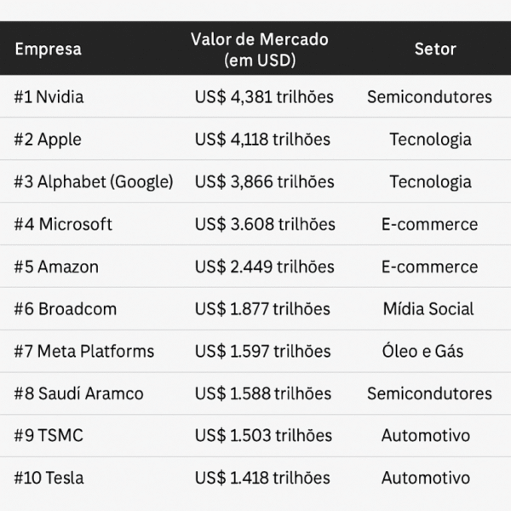Click the US$ 1.877 trilhões value
This screenshot has height=511, width=511.
click(262, 308)
